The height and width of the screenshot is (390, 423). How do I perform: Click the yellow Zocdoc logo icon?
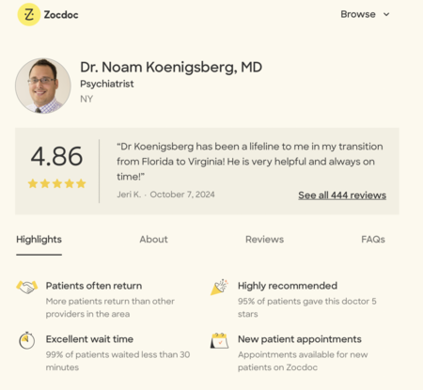[x=29, y=14]
